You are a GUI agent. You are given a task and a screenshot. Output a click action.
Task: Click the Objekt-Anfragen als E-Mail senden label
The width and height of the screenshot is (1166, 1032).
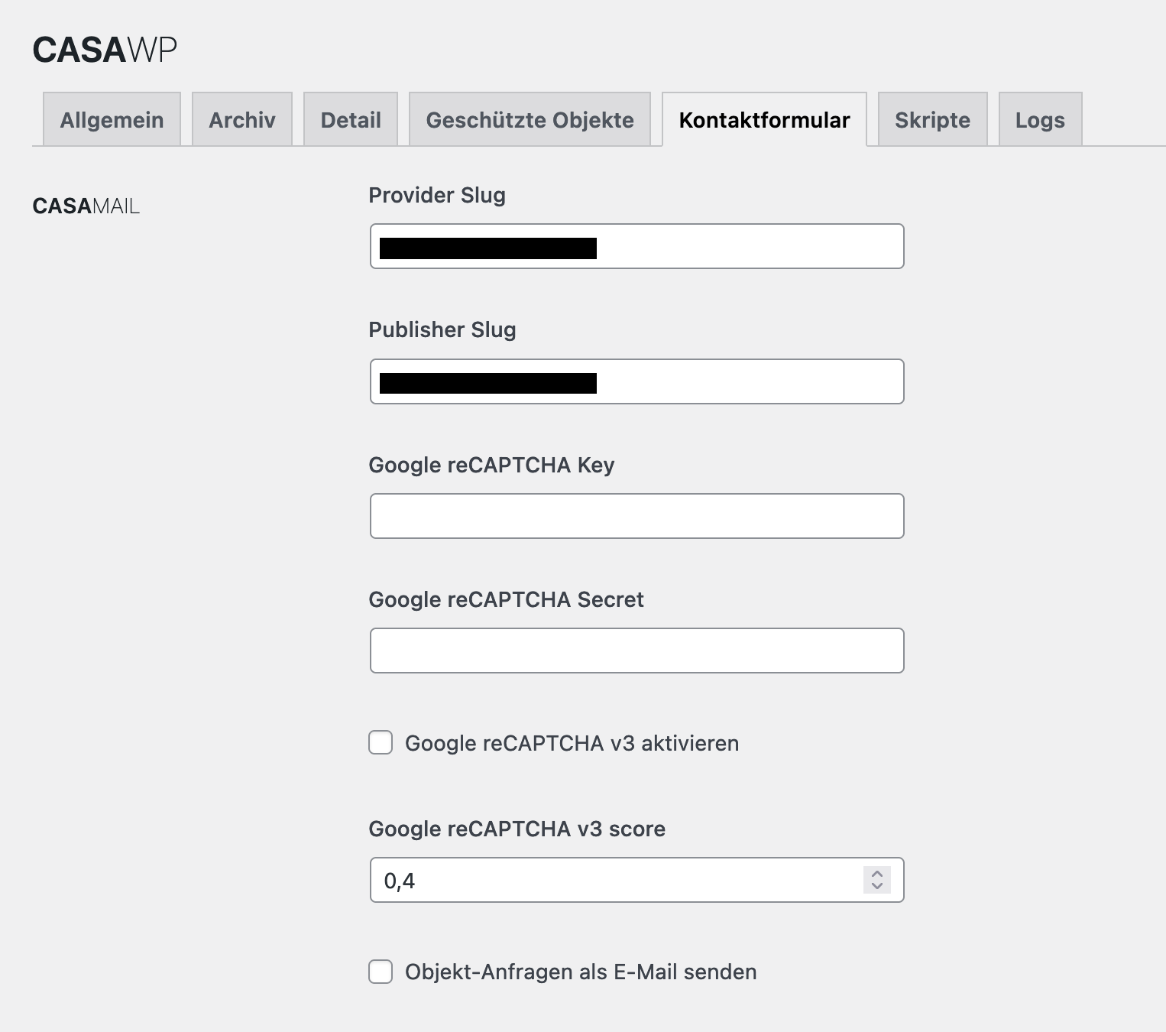581,972
